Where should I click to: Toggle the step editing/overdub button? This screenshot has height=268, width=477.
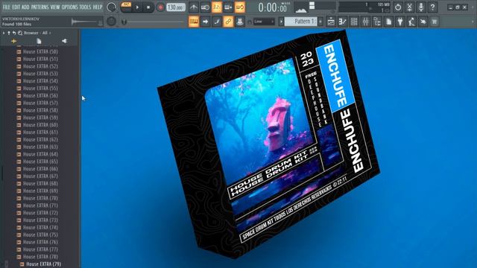pyautogui.click(x=228, y=7)
